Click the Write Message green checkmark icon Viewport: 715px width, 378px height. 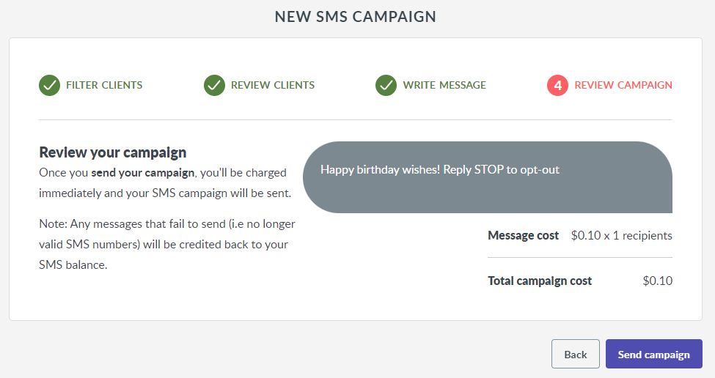point(386,85)
